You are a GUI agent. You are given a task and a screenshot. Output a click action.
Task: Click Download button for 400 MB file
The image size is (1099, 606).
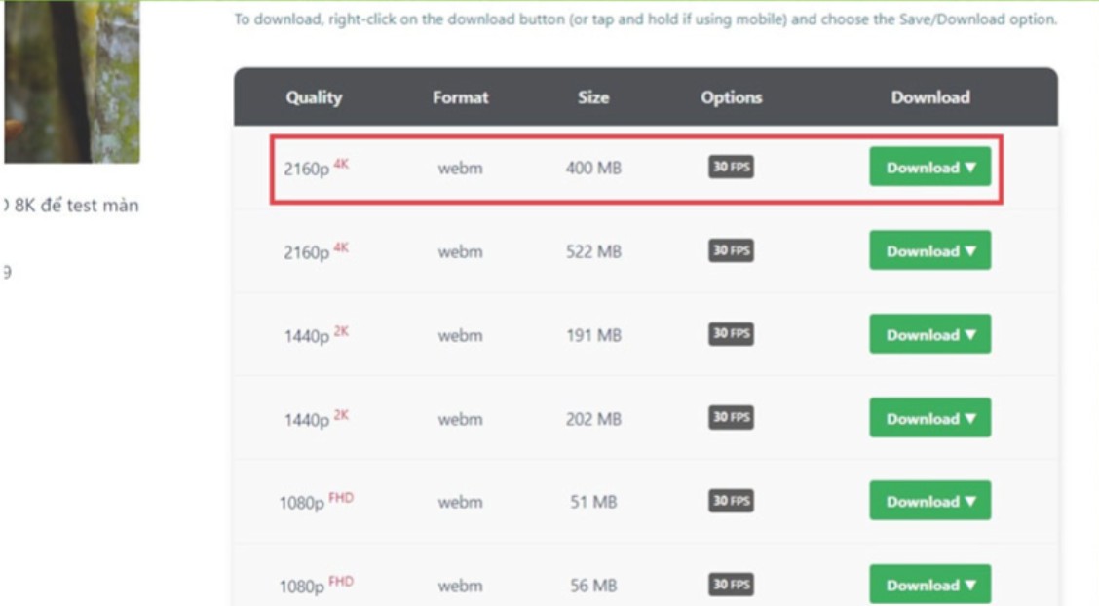[x=929, y=167]
